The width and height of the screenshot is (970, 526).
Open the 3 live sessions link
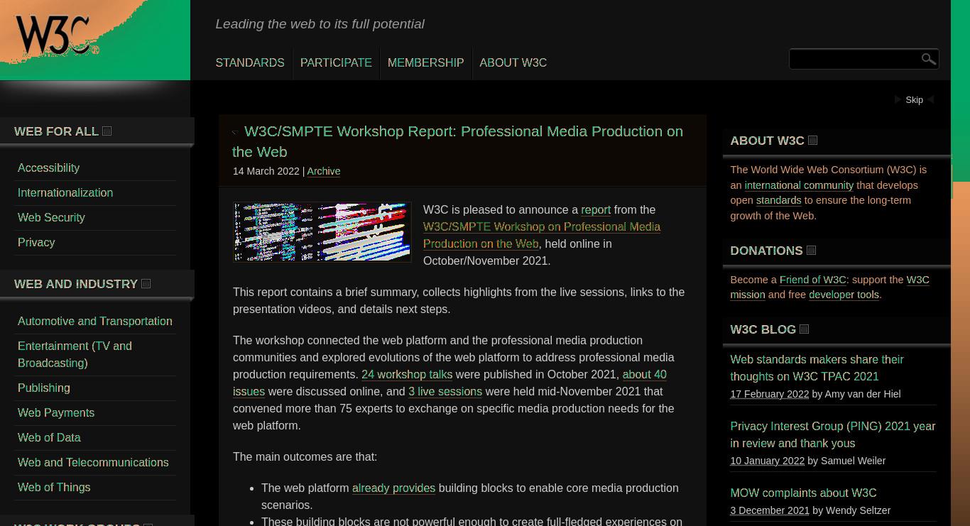[445, 392]
